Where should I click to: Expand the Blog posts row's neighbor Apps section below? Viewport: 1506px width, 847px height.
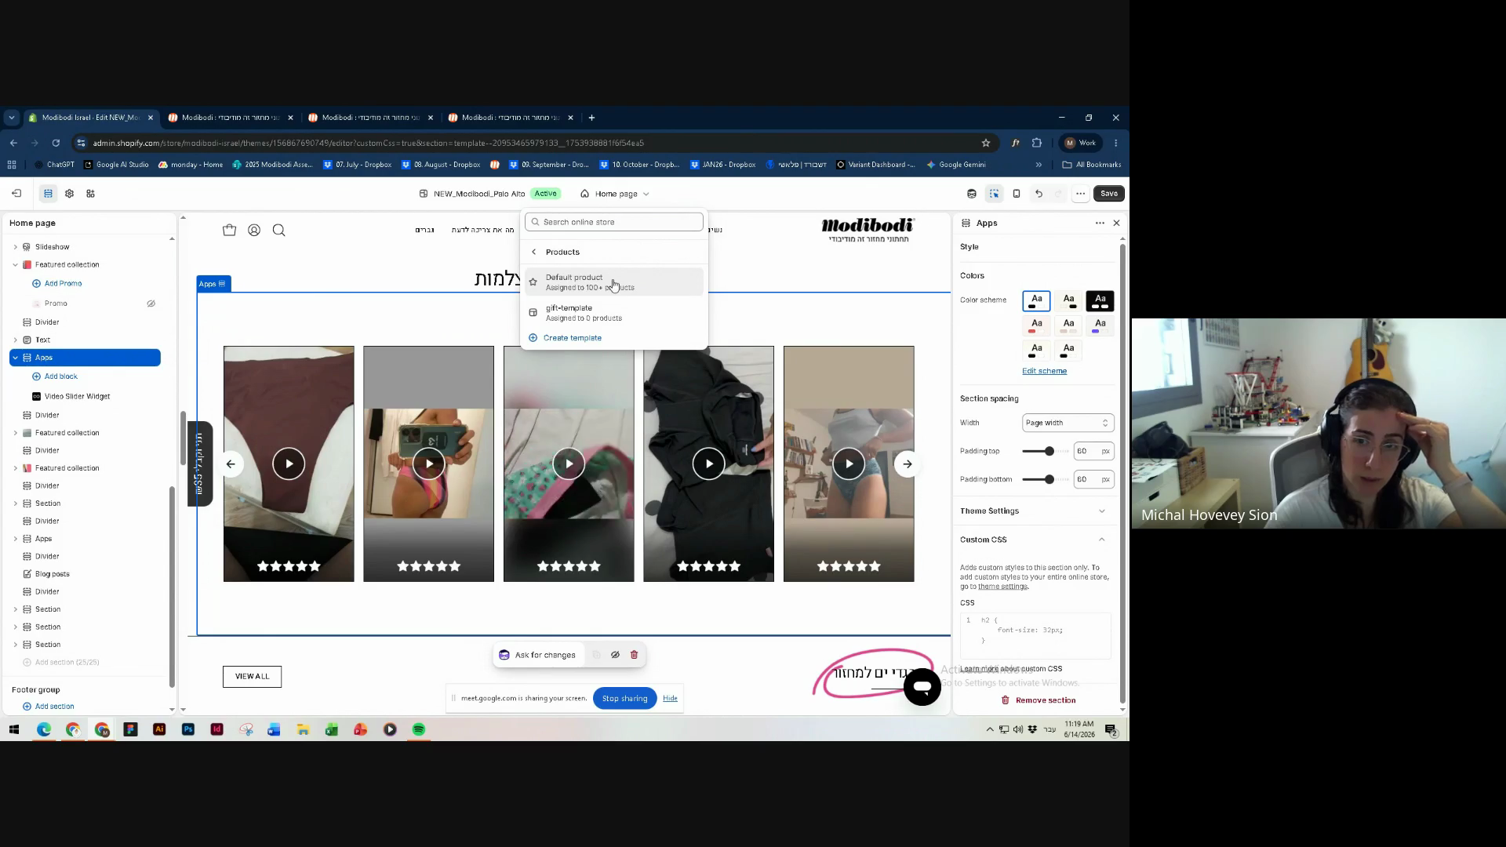15,539
